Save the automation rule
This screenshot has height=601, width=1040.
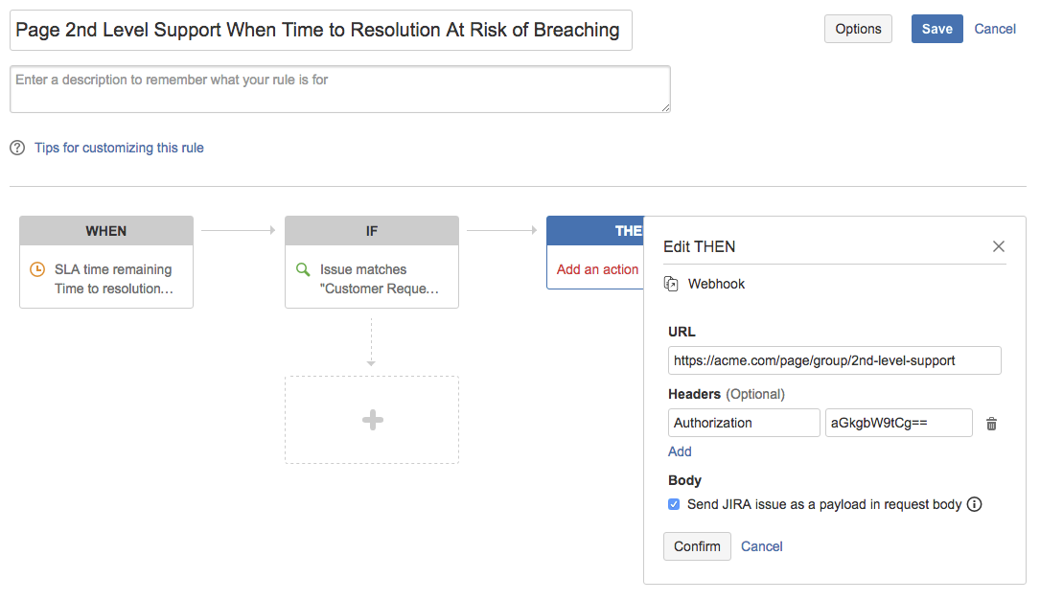pyautogui.click(x=936, y=29)
